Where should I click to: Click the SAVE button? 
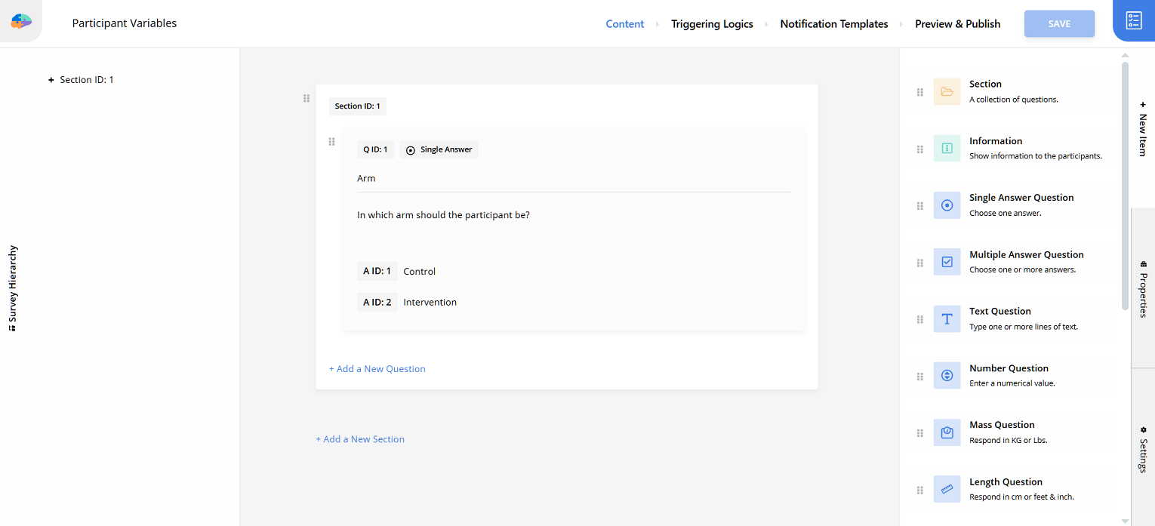[1059, 24]
